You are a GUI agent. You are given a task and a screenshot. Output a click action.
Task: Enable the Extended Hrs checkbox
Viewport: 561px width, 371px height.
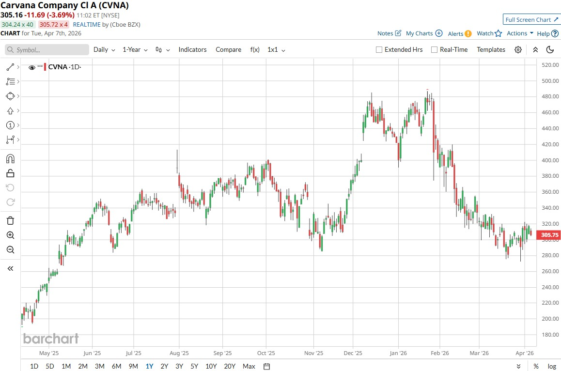pos(379,49)
